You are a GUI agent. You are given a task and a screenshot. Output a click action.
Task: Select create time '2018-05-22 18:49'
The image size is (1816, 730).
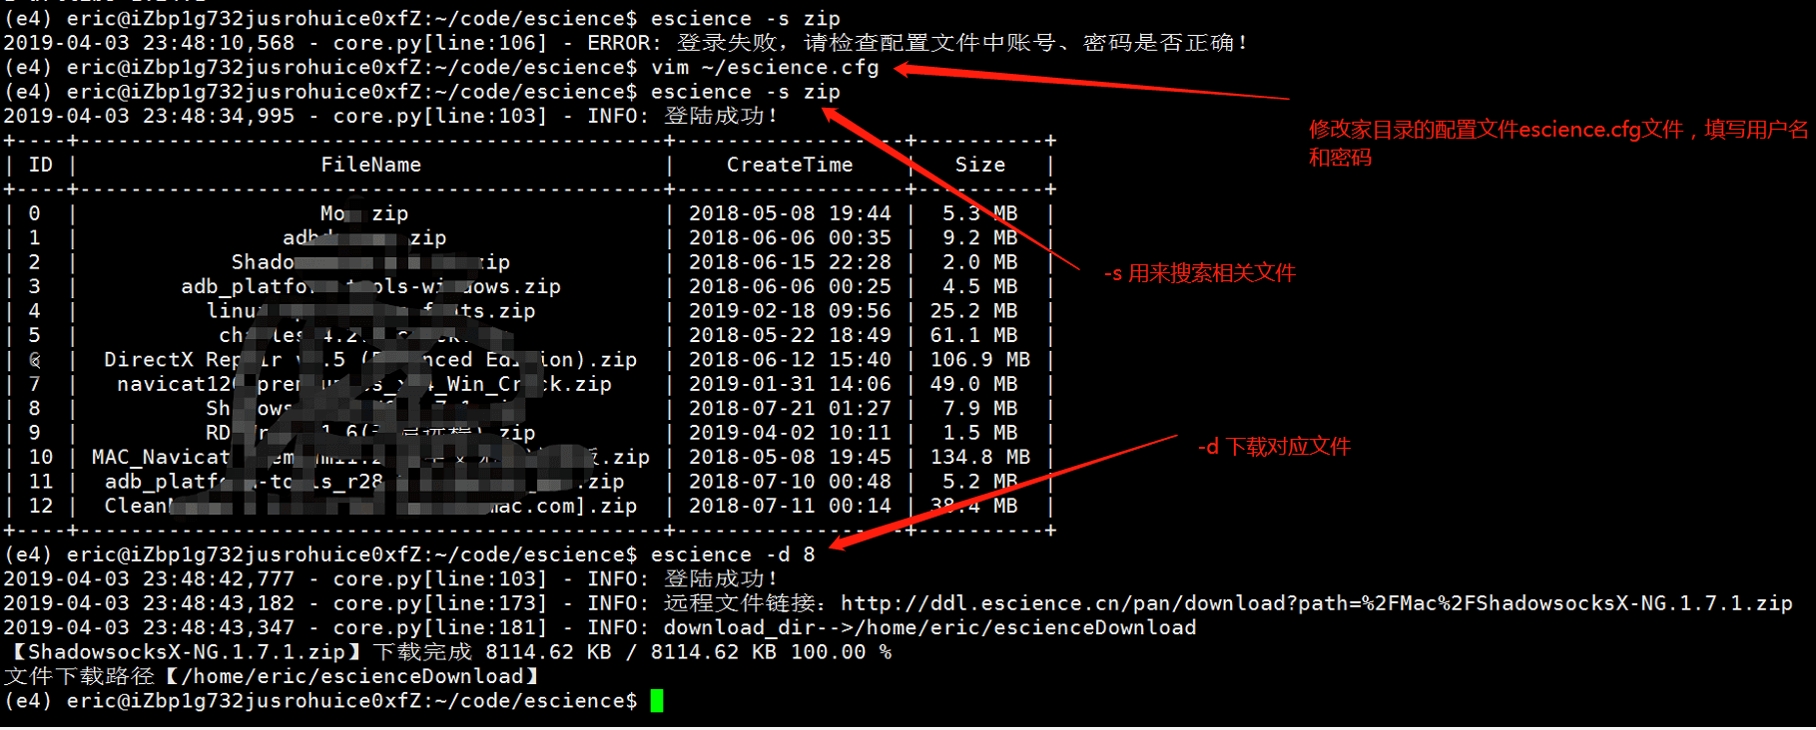790,335
